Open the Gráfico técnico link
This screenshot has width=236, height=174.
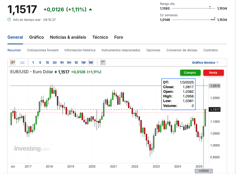(204, 63)
